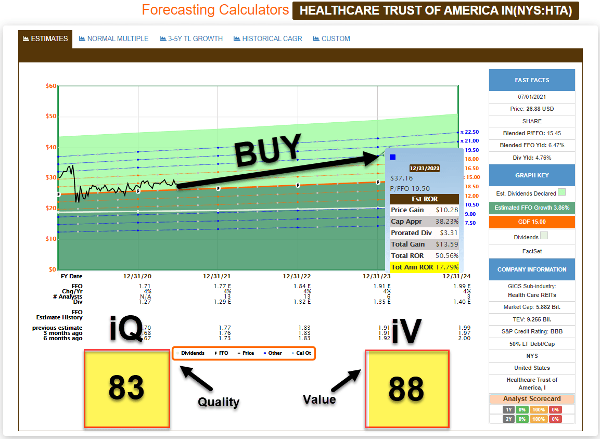Screen dimensions: 600x439
Task: Toggle the Dividends series in chart legend
Action: point(190,353)
